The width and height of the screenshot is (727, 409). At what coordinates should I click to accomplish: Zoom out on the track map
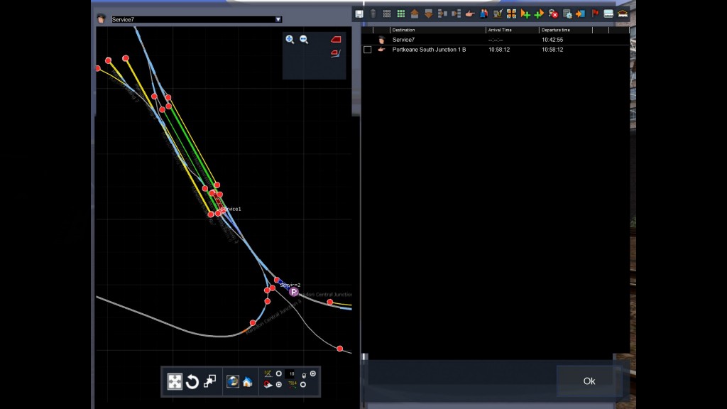pyautogui.click(x=304, y=40)
